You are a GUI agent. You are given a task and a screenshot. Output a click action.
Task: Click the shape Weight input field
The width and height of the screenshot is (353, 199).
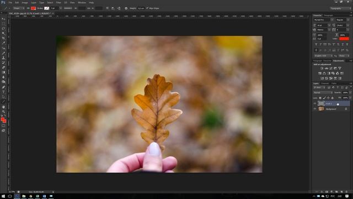pyautogui.click(x=141, y=8)
